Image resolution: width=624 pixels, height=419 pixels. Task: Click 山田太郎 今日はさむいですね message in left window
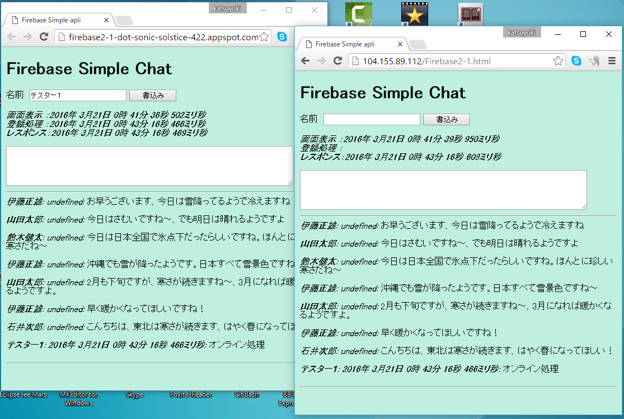(x=146, y=219)
